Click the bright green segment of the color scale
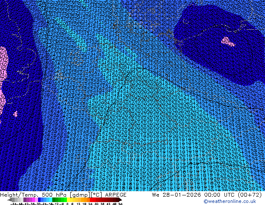Screen dimensions: 265x205 [65, 200]
